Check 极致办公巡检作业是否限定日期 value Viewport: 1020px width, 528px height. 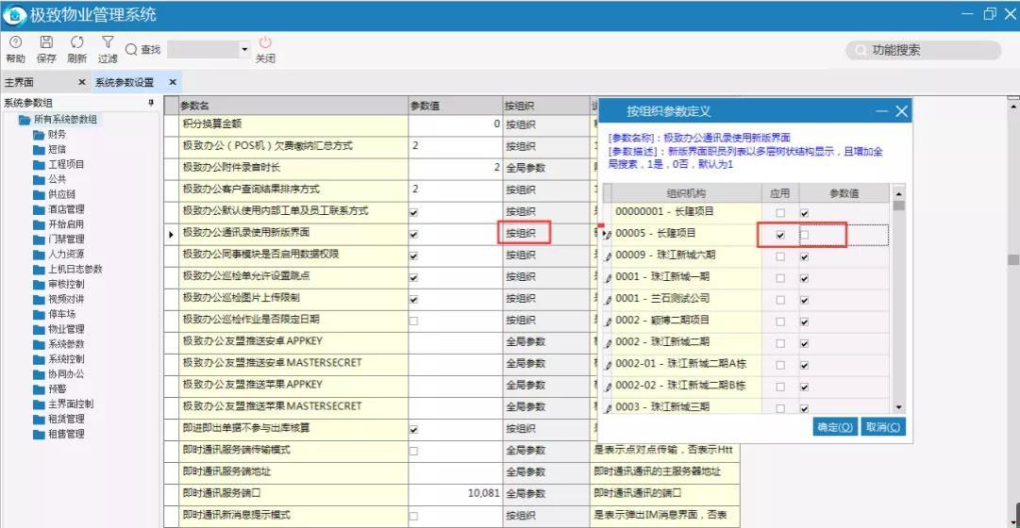(x=413, y=322)
